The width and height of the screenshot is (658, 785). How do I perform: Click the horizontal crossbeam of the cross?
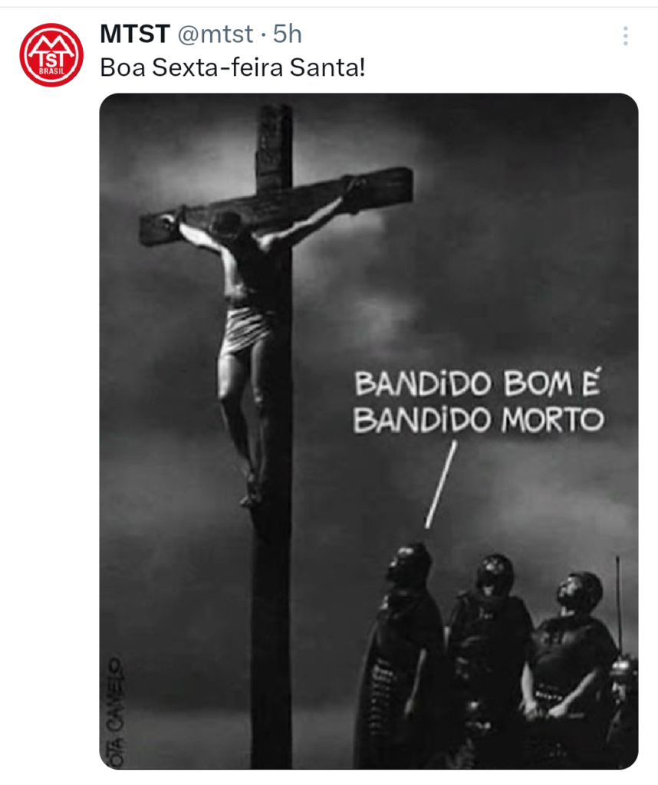276,205
